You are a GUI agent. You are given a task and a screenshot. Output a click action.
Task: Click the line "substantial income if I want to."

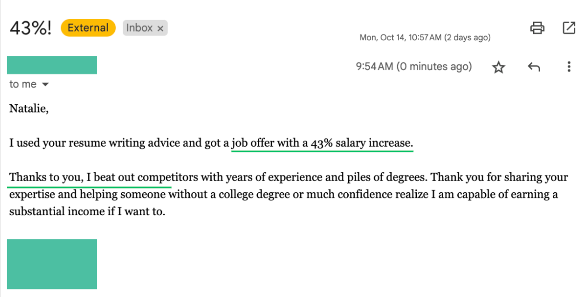tap(87, 212)
